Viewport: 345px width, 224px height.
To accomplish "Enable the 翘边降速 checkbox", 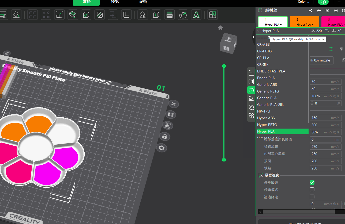I will pos(312,197).
